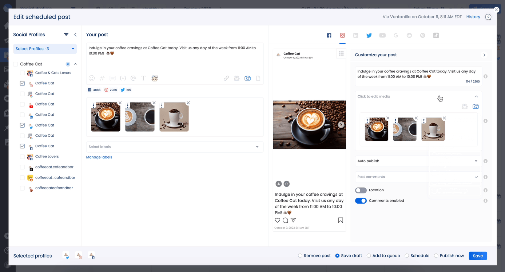Tick the coffeecat_cafeandbar checkbox
The width and height of the screenshot is (505, 272).
22,178
